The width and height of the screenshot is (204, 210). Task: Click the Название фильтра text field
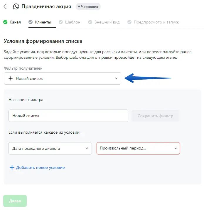68,116
